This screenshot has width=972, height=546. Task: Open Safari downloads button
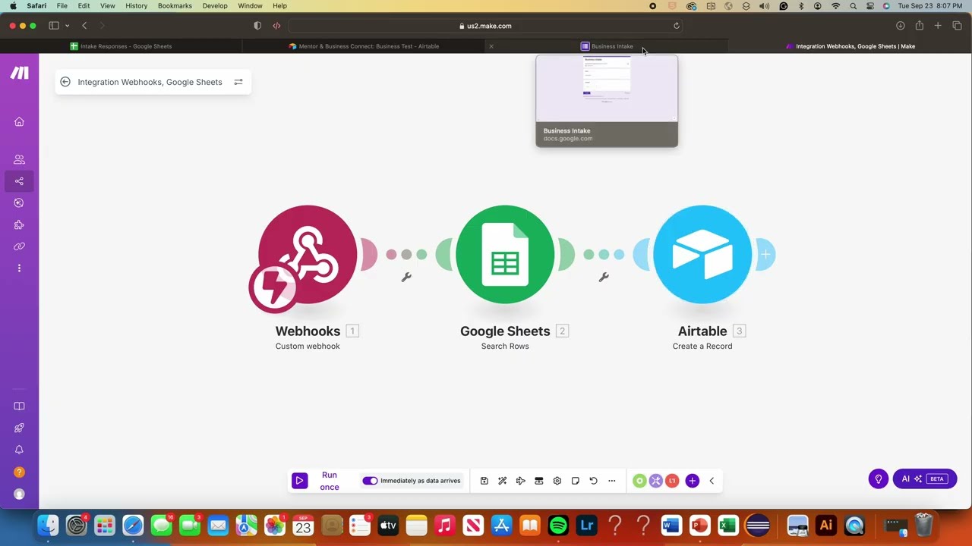coord(901,26)
